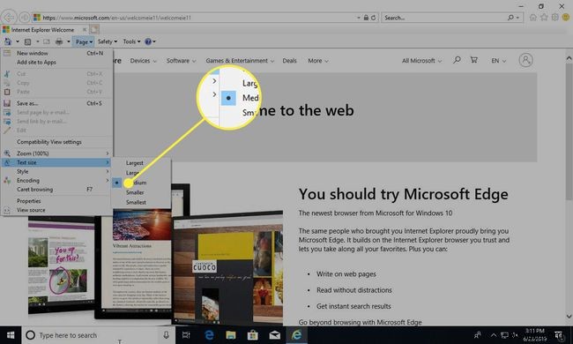Viewport: 573px width, 344px height.
Task: Choose Save as... from Page menu
Action: (x=56, y=103)
